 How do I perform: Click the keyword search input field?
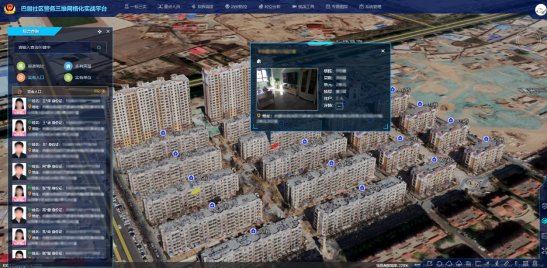pos(53,47)
